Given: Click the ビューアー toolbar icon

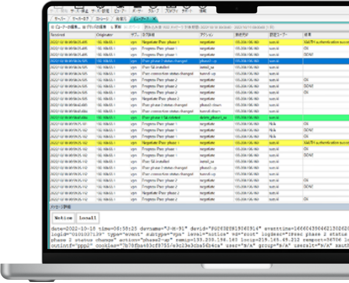Looking at the screenshot, I should [120, 9].
